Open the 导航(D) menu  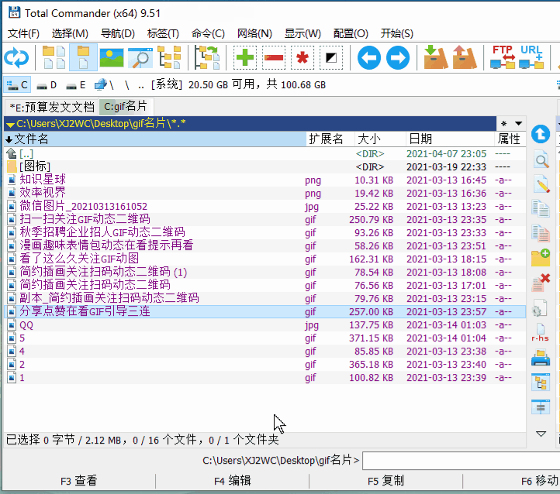[117, 33]
